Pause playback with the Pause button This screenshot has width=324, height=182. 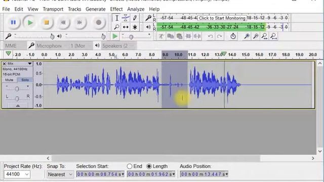pos(13,22)
